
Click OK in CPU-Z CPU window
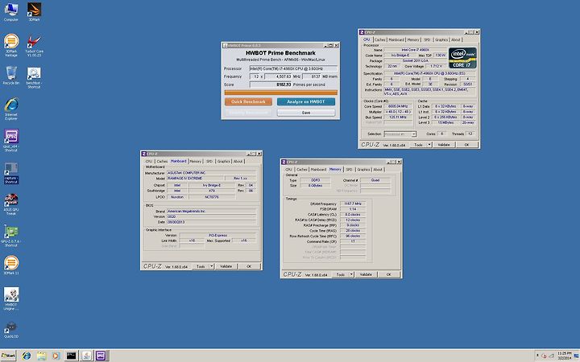pyautogui.click(x=466, y=145)
